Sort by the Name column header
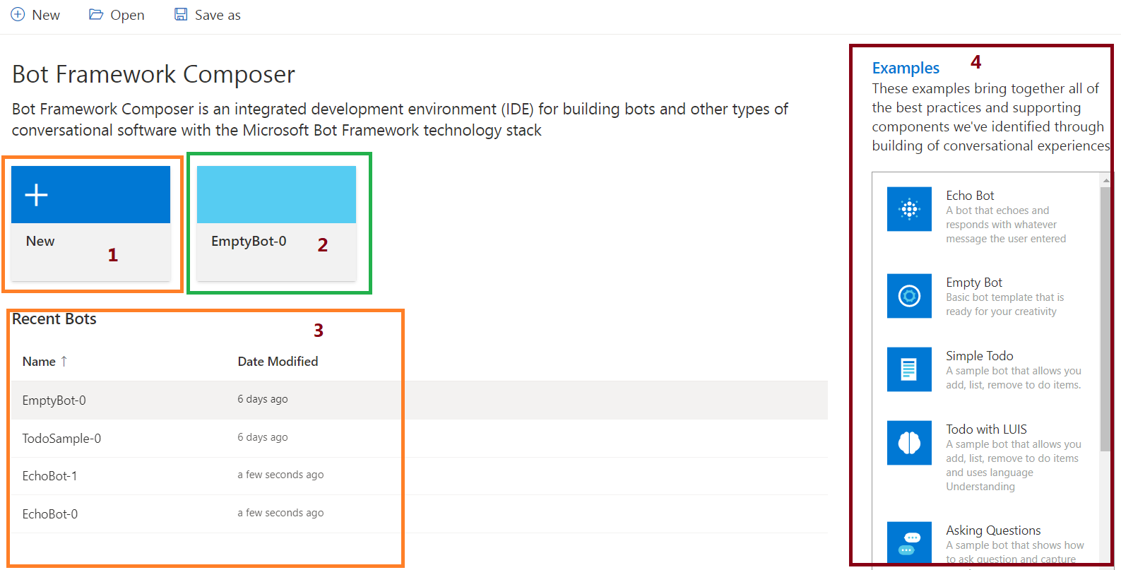The image size is (1121, 570). 39,361
